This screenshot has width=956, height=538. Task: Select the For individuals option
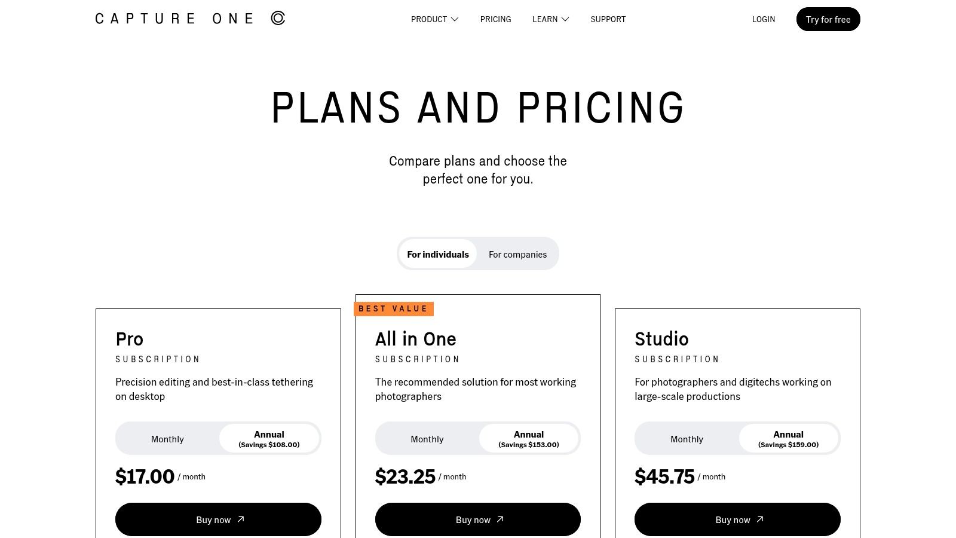click(x=438, y=254)
